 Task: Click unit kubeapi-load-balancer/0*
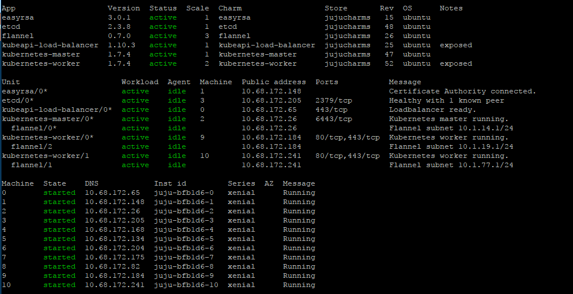[57, 110]
